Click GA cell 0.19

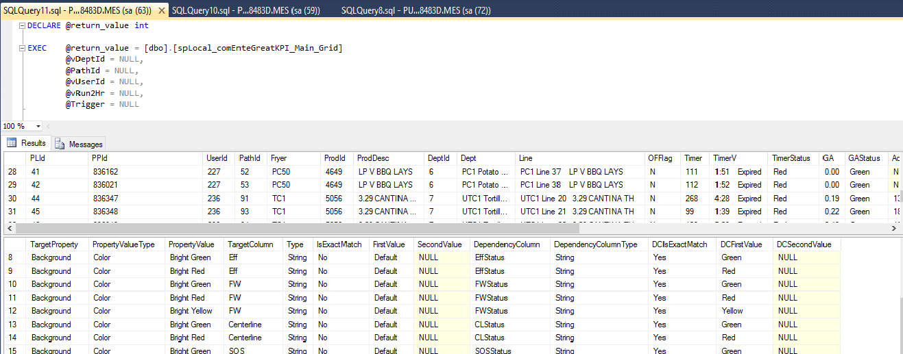pyautogui.click(x=832, y=199)
